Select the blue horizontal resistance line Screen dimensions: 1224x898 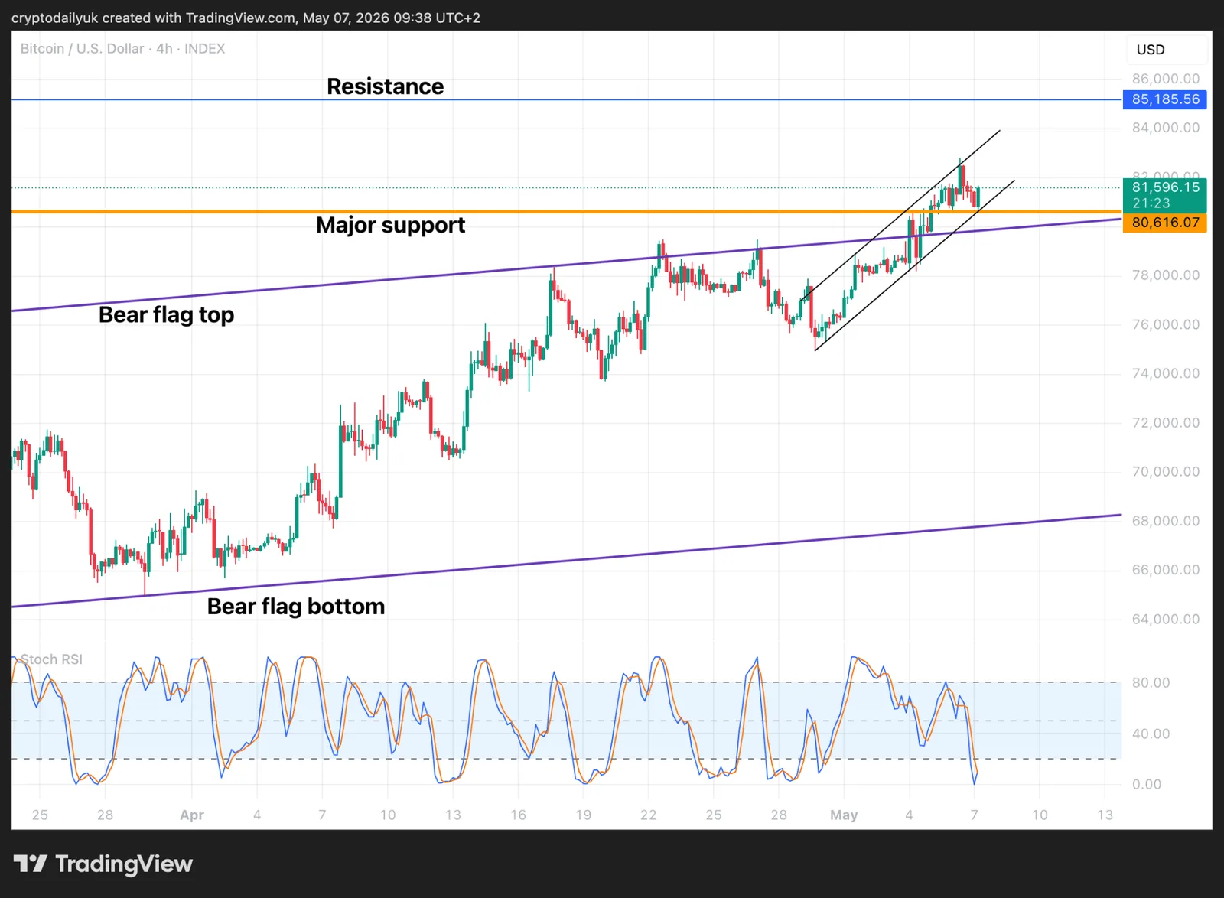566,99
